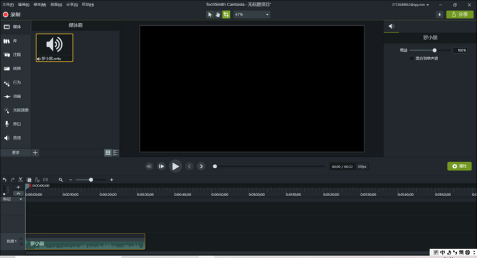
Task: Click the green 分享 share button
Action: tap(460, 14)
